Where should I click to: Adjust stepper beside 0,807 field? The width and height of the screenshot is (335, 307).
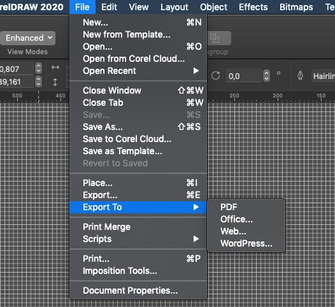[x=38, y=69]
